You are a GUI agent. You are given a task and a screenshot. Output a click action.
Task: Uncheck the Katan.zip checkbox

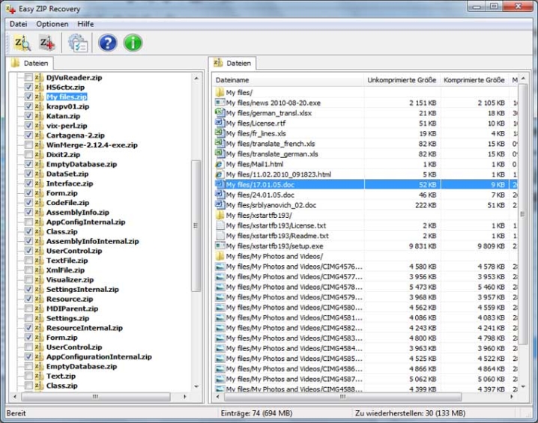point(28,116)
